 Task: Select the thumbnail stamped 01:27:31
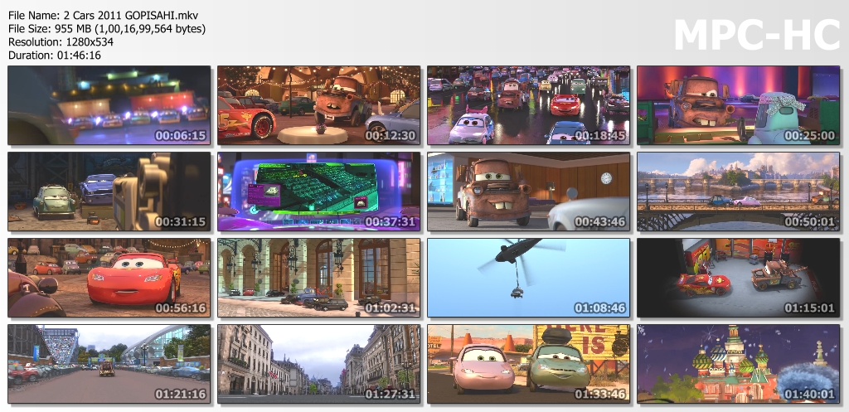319,364
